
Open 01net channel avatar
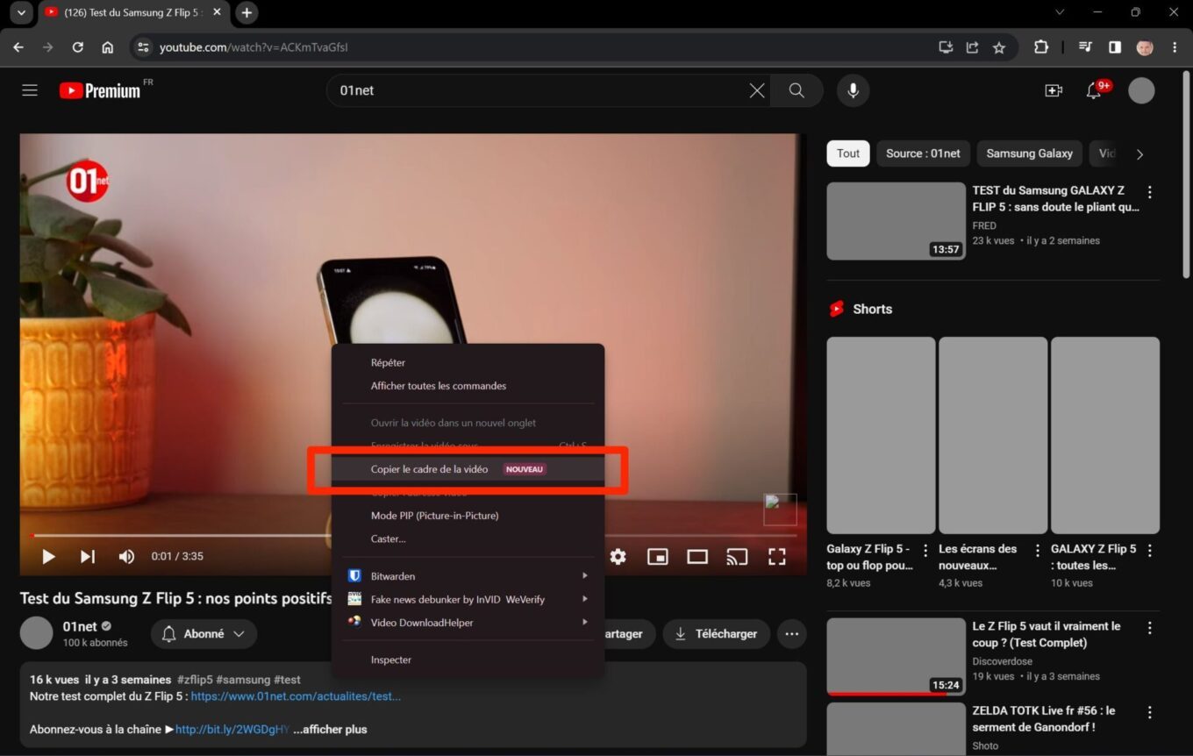pyautogui.click(x=37, y=633)
